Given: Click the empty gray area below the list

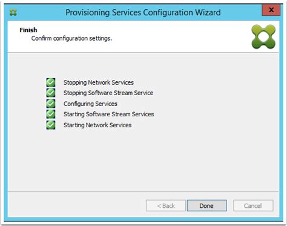Looking at the screenshot, I should (143, 162).
